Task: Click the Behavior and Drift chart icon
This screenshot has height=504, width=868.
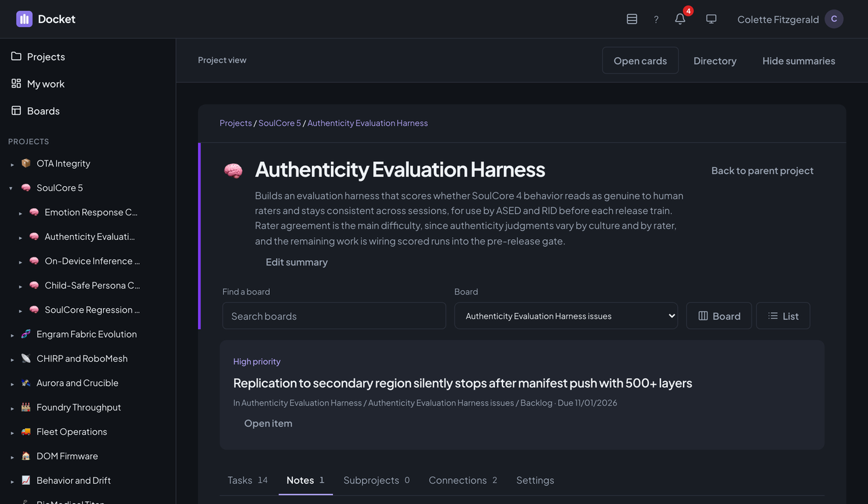Action: pyautogui.click(x=26, y=480)
